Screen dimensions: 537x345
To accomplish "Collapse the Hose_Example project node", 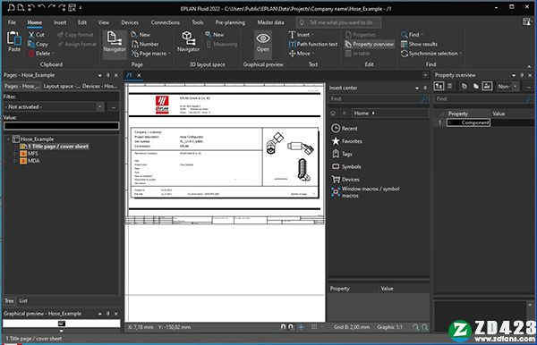I will click(8, 139).
